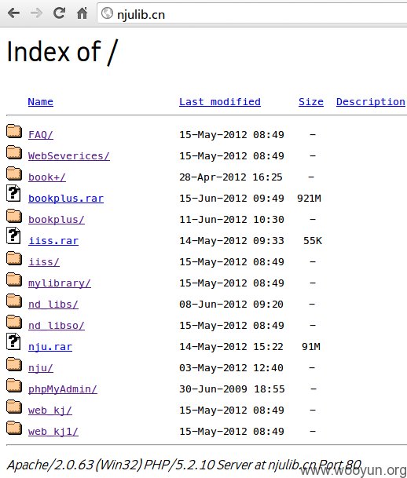Open the WebSeverices/ directory
This screenshot has height=478, width=407.
pos(69,156)
